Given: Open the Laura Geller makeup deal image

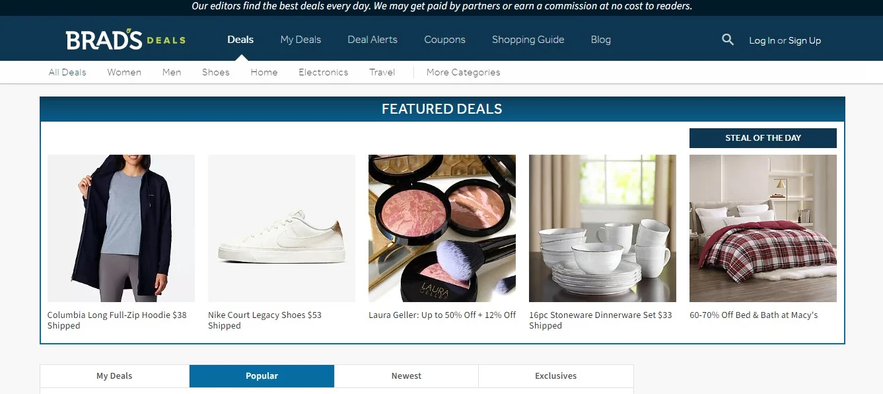Looking at the screenshot, I should 442,228.
